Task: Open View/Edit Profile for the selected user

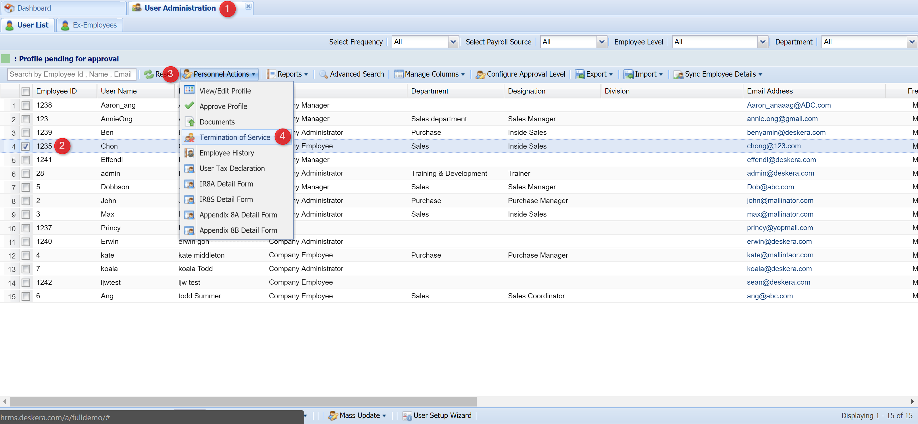Action: tap(225, 91)
